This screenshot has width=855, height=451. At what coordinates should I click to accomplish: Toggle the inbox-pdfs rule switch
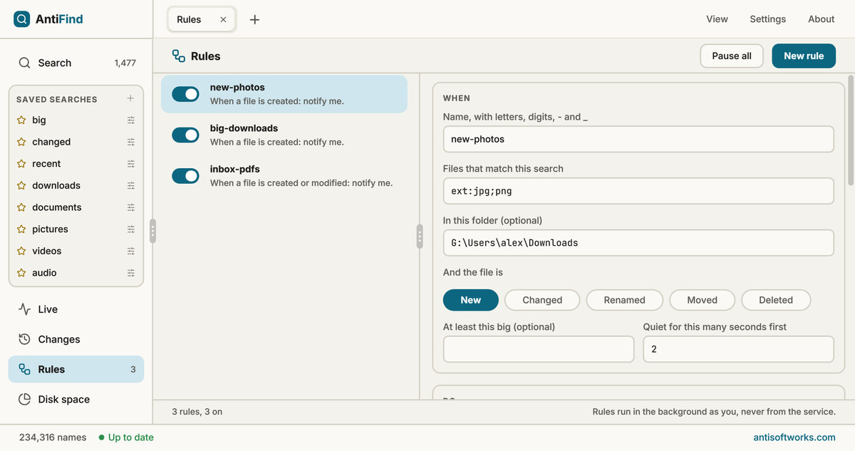(x=185, y=176)
